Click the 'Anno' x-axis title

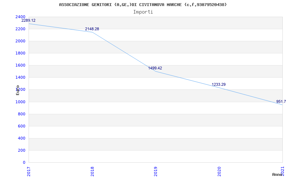[x=277, y=174]
